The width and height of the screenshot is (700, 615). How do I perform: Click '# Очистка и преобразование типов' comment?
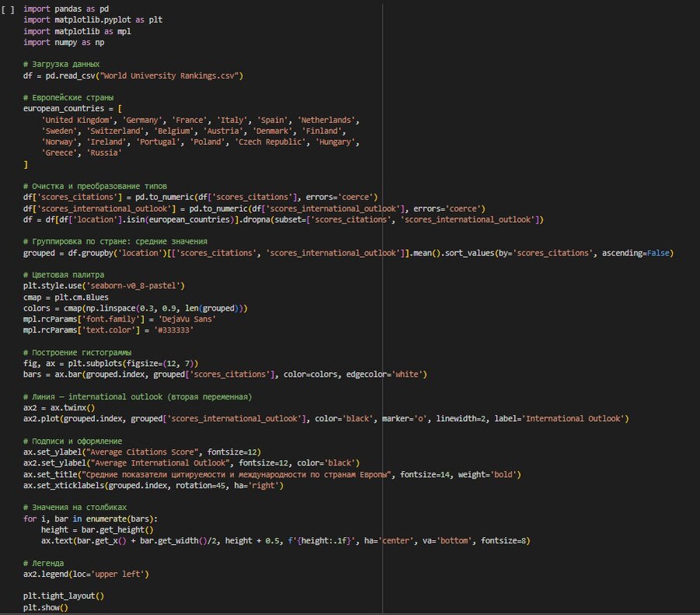point(95,186)
